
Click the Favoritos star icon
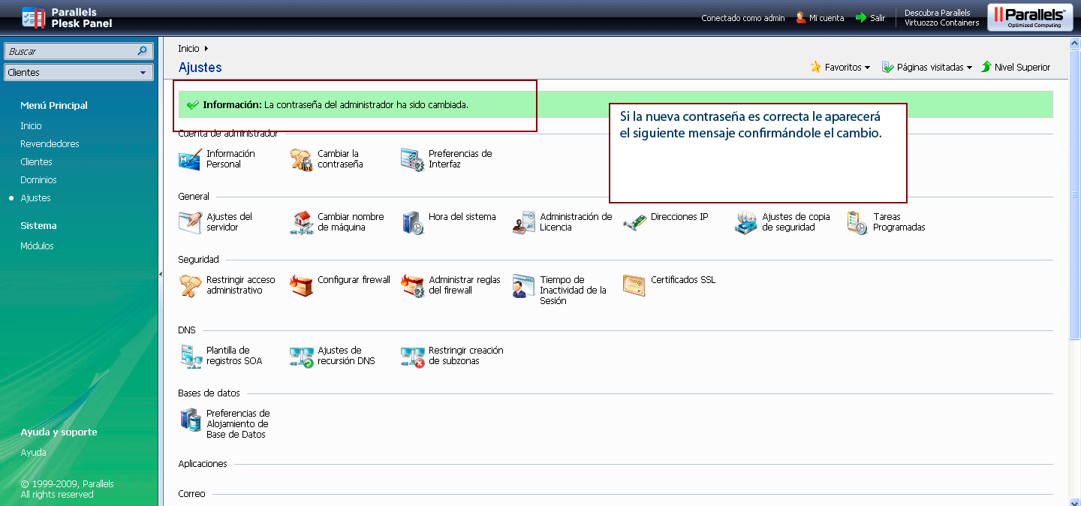click(x=816, y=67)
